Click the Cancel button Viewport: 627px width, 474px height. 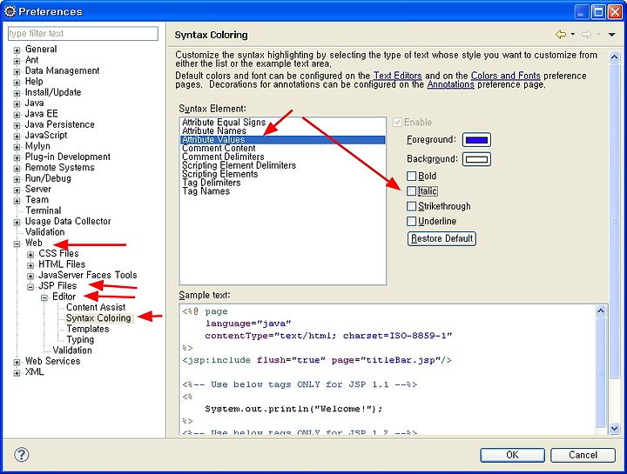coord(583,455)
